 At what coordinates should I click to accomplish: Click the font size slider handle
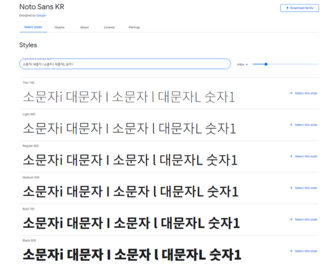266,64
